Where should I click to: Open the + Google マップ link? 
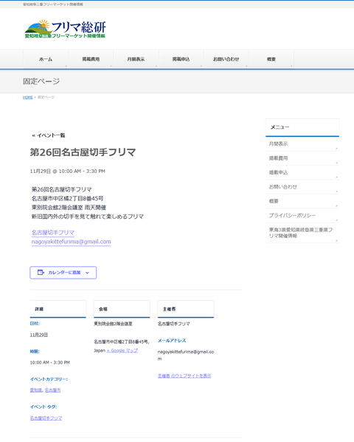click(122, 350)
